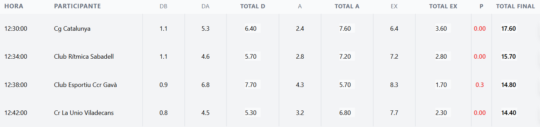Select the 6.40 Total D cell
Viewport: 540px width, 127px height.
pos(251,29)
